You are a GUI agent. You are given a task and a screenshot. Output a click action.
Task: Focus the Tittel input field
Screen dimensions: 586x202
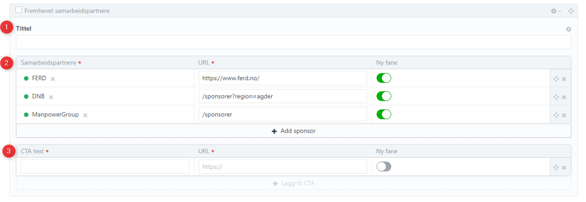coord(293,42)
